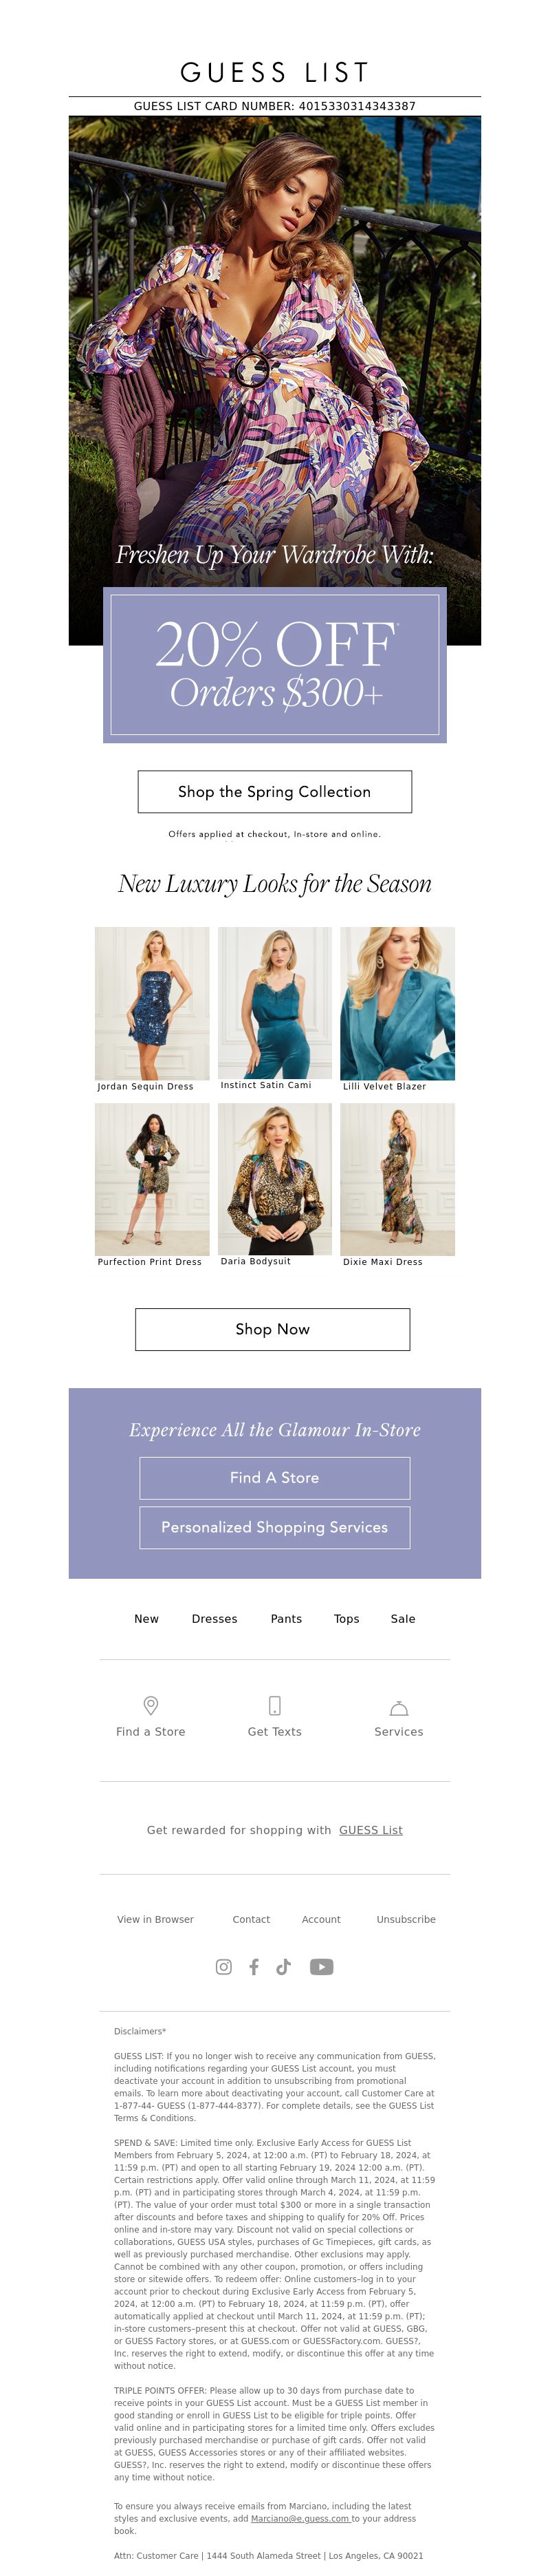
Task: Select the Sale category link
Action: (404, 1618)
